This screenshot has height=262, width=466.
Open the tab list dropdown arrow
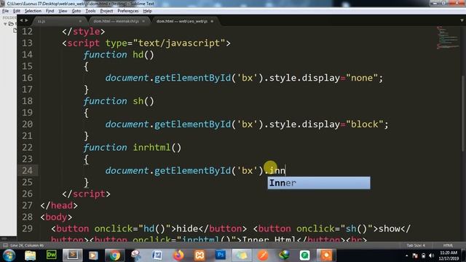[462, 20]
